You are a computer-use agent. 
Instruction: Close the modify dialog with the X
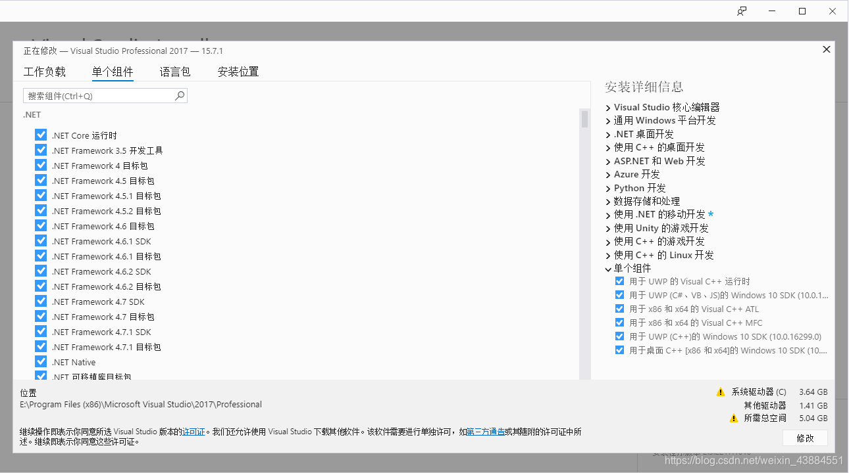[x=827, y=49]
